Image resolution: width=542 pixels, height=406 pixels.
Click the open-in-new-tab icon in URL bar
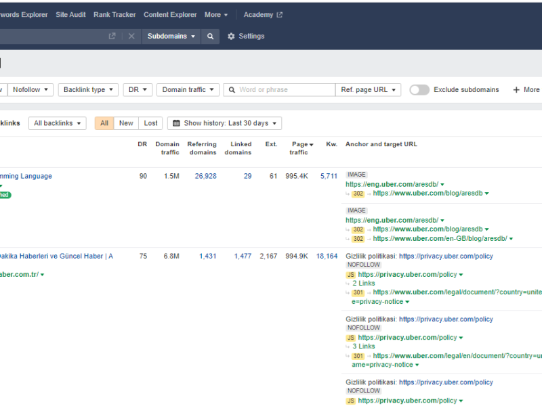[x=112, y=37]
